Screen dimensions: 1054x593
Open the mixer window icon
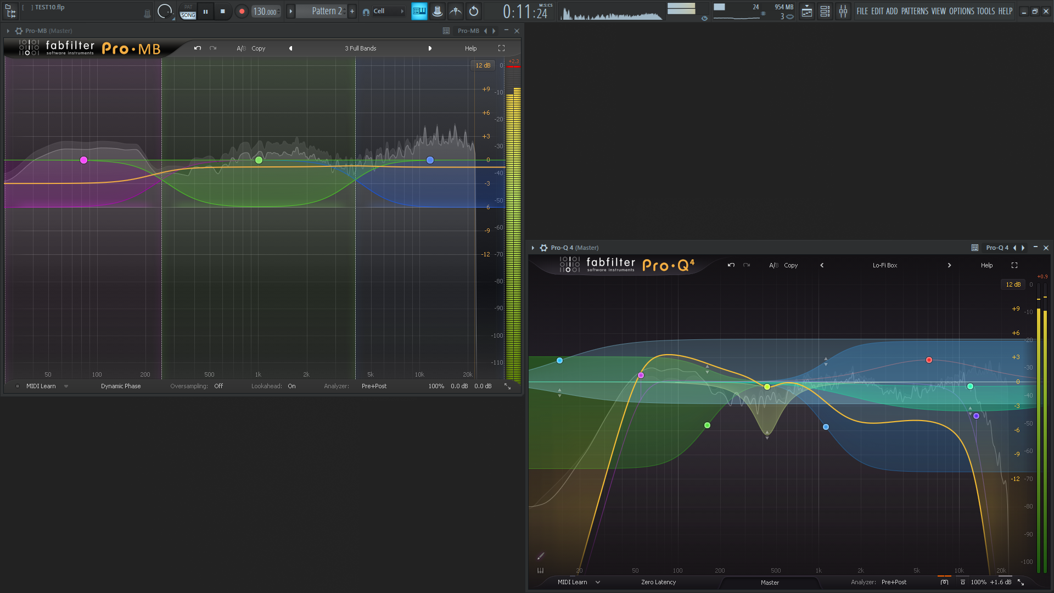pos(843,11)
